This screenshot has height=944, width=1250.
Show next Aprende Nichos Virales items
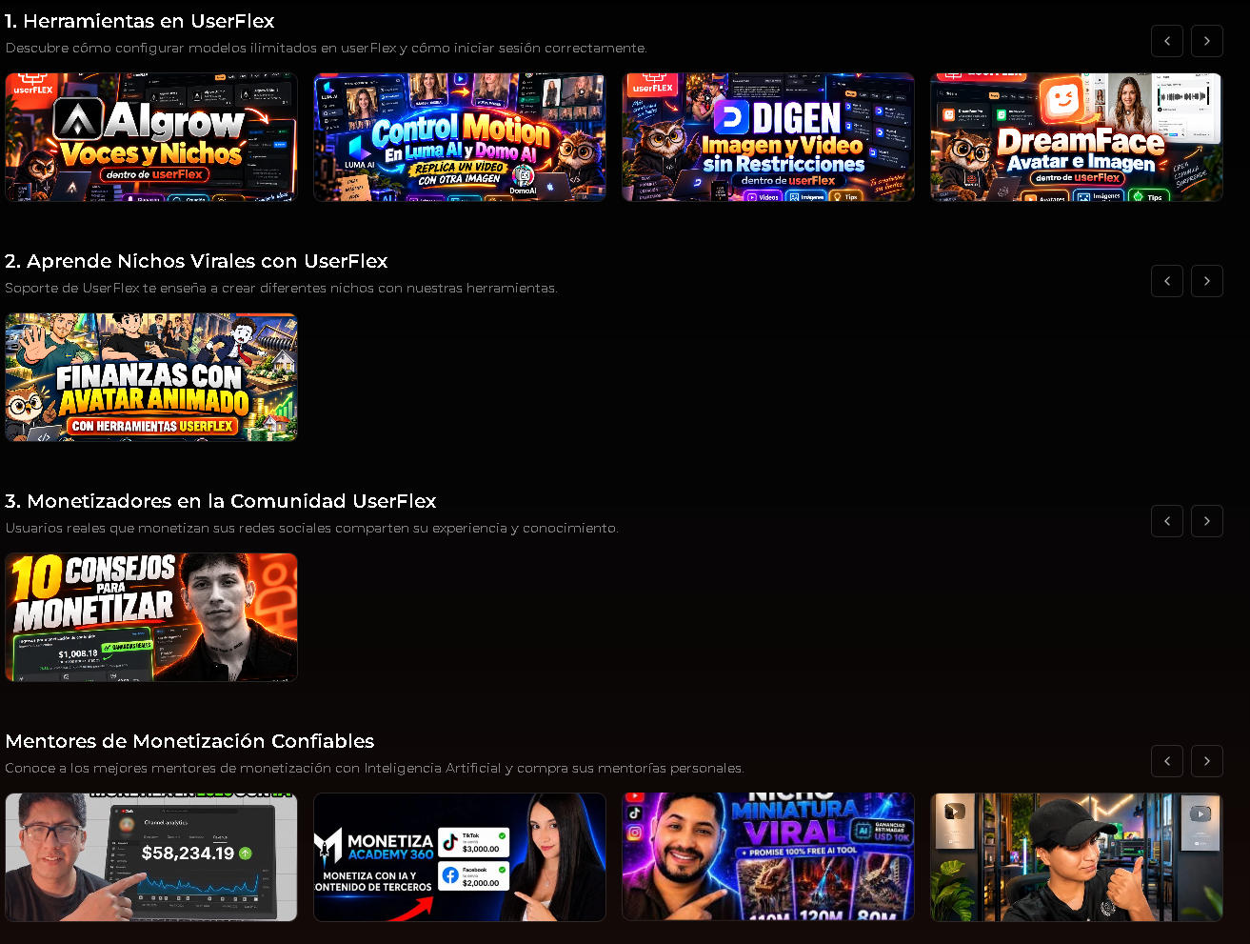(1207, 281)
